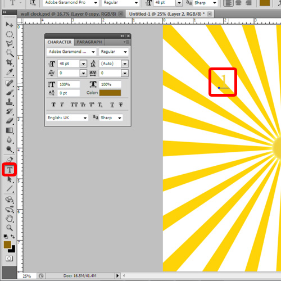
Task: Select the Path Selection tool
Action: (9, 179)
